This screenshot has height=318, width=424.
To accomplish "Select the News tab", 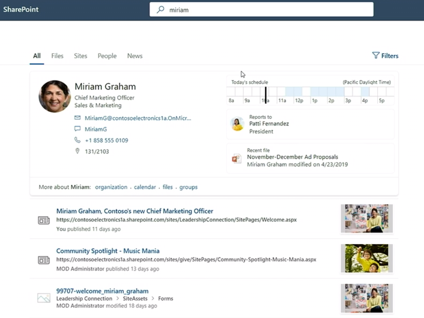I will tap(135, 56).
